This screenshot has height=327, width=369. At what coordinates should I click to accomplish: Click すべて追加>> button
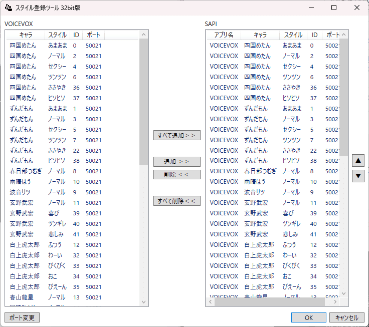coord(177,135)
